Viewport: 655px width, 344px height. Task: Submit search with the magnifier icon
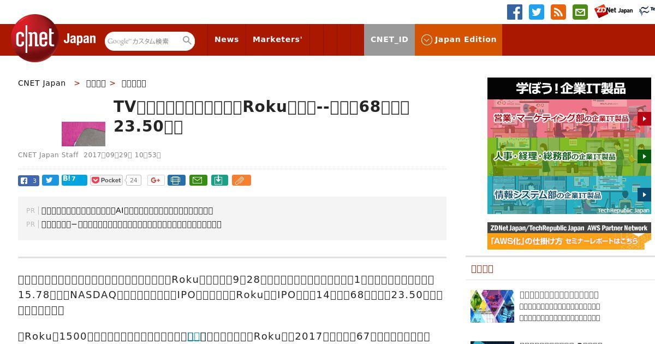pyautogui.click(x=187, y=41)
